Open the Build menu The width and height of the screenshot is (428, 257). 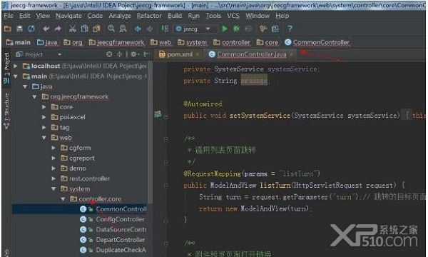pos(175,16)
